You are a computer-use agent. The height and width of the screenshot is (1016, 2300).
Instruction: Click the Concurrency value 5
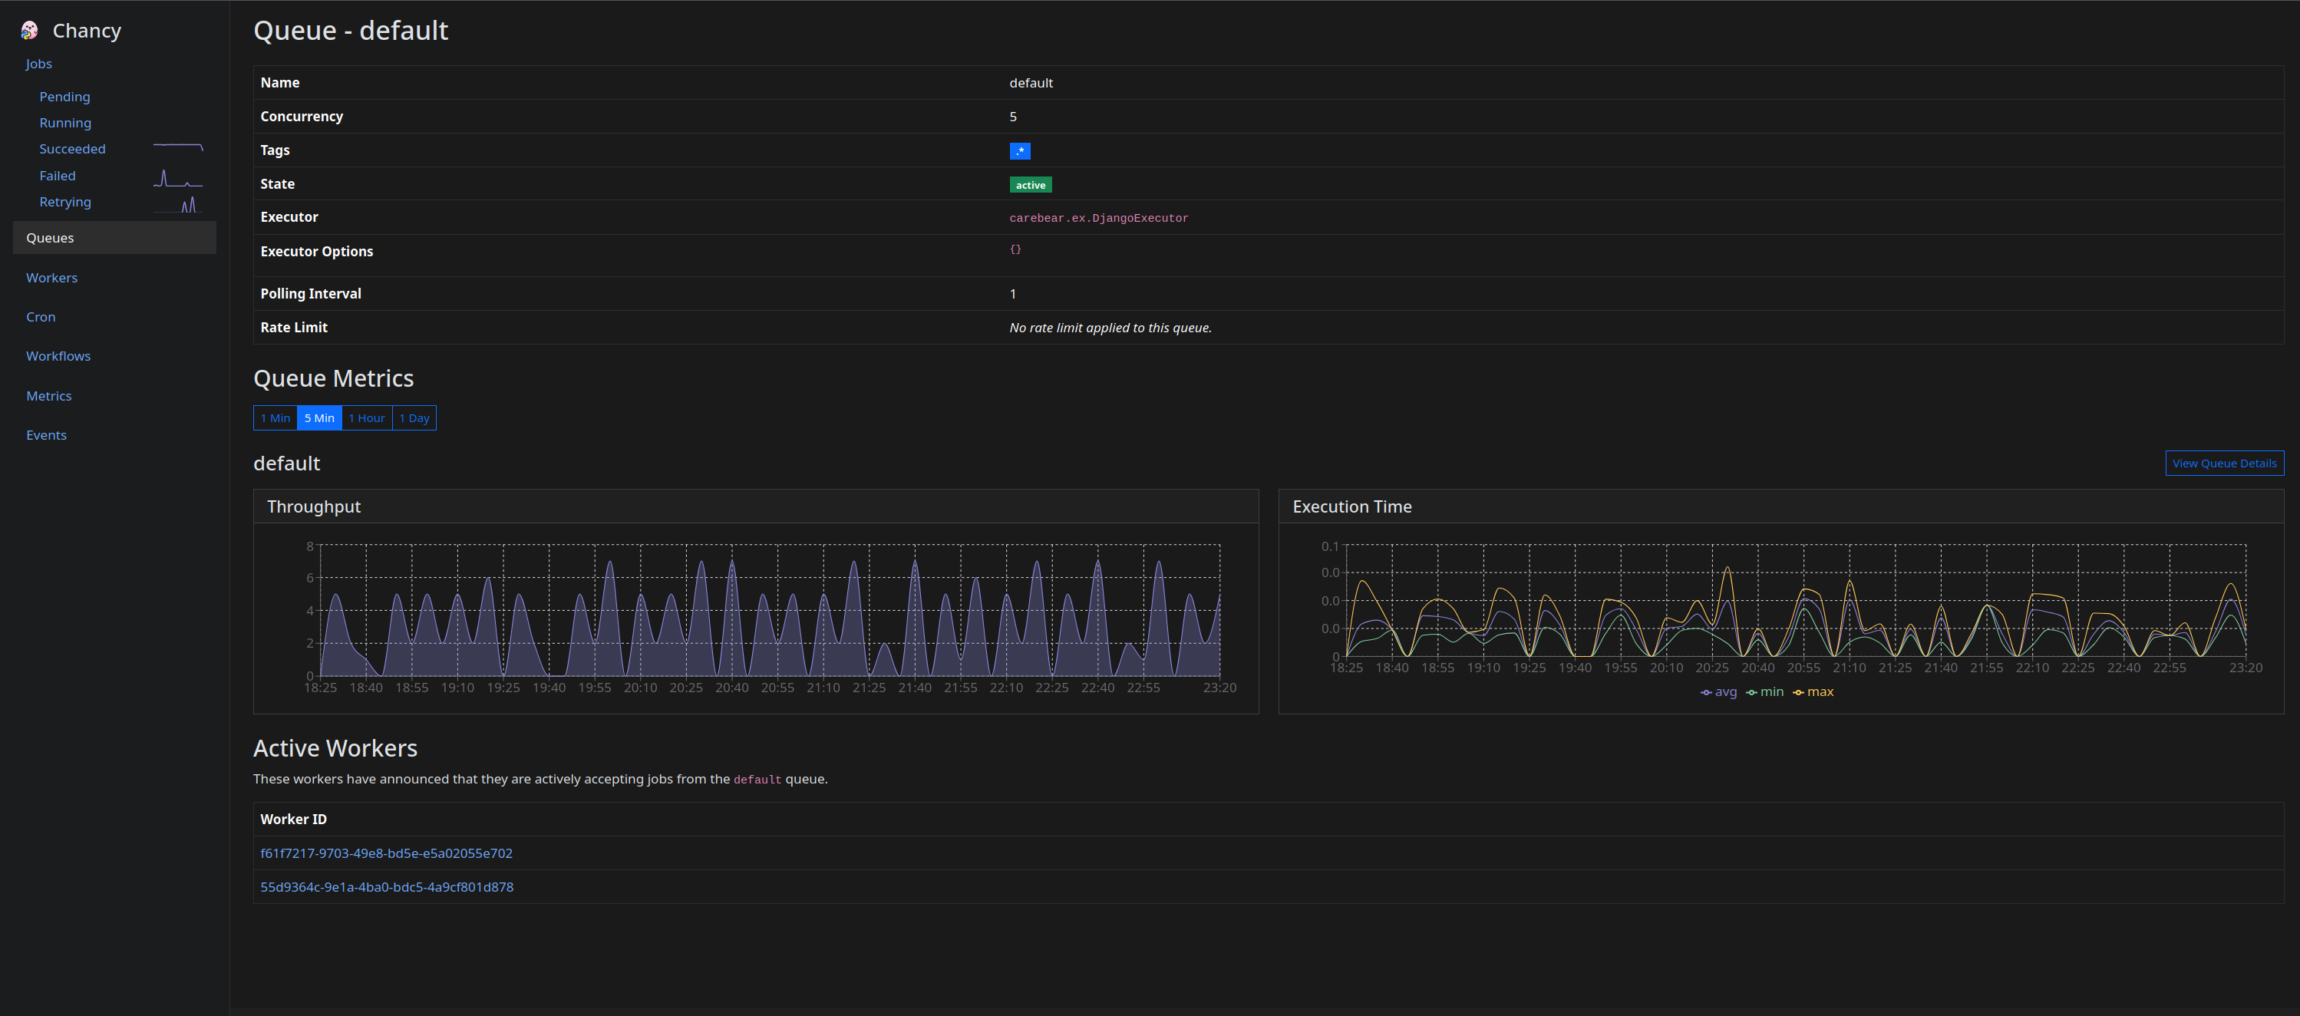1013,117
